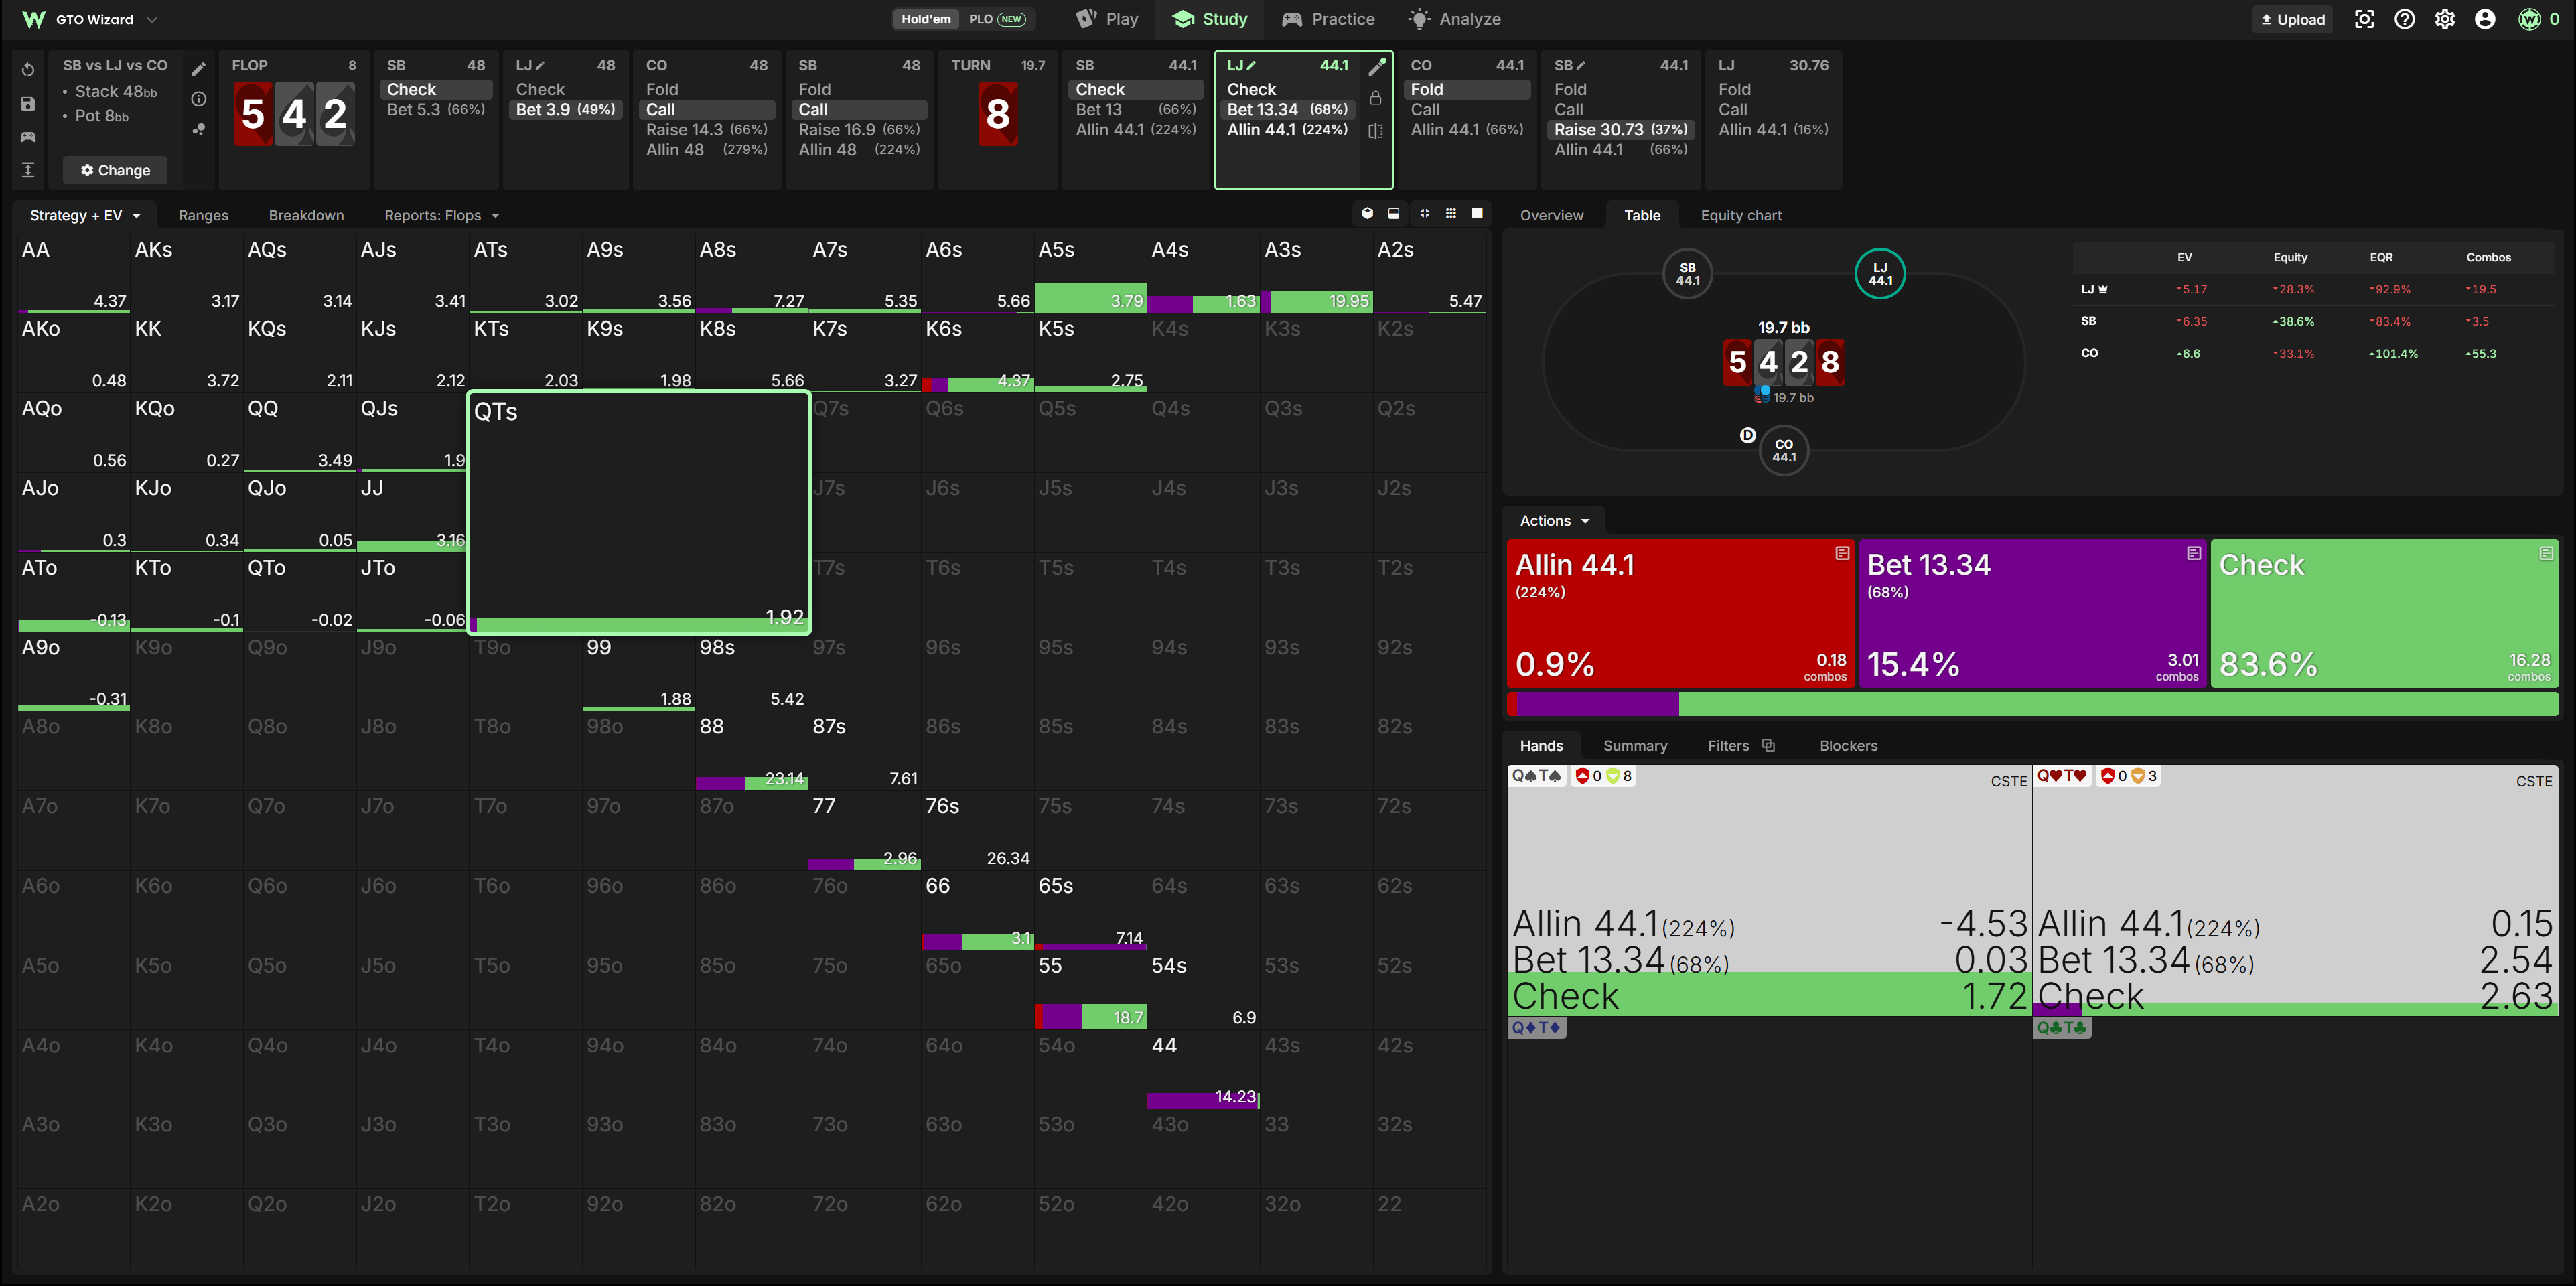This screenshot has width=2576, height=1286.
Task: Select the 88 cell in the hand matrix
Action: [x=751, y=751]
